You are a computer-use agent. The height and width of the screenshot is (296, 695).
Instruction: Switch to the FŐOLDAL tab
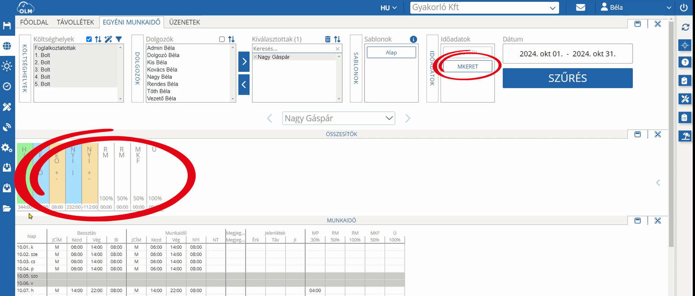(x=34, y=22)
